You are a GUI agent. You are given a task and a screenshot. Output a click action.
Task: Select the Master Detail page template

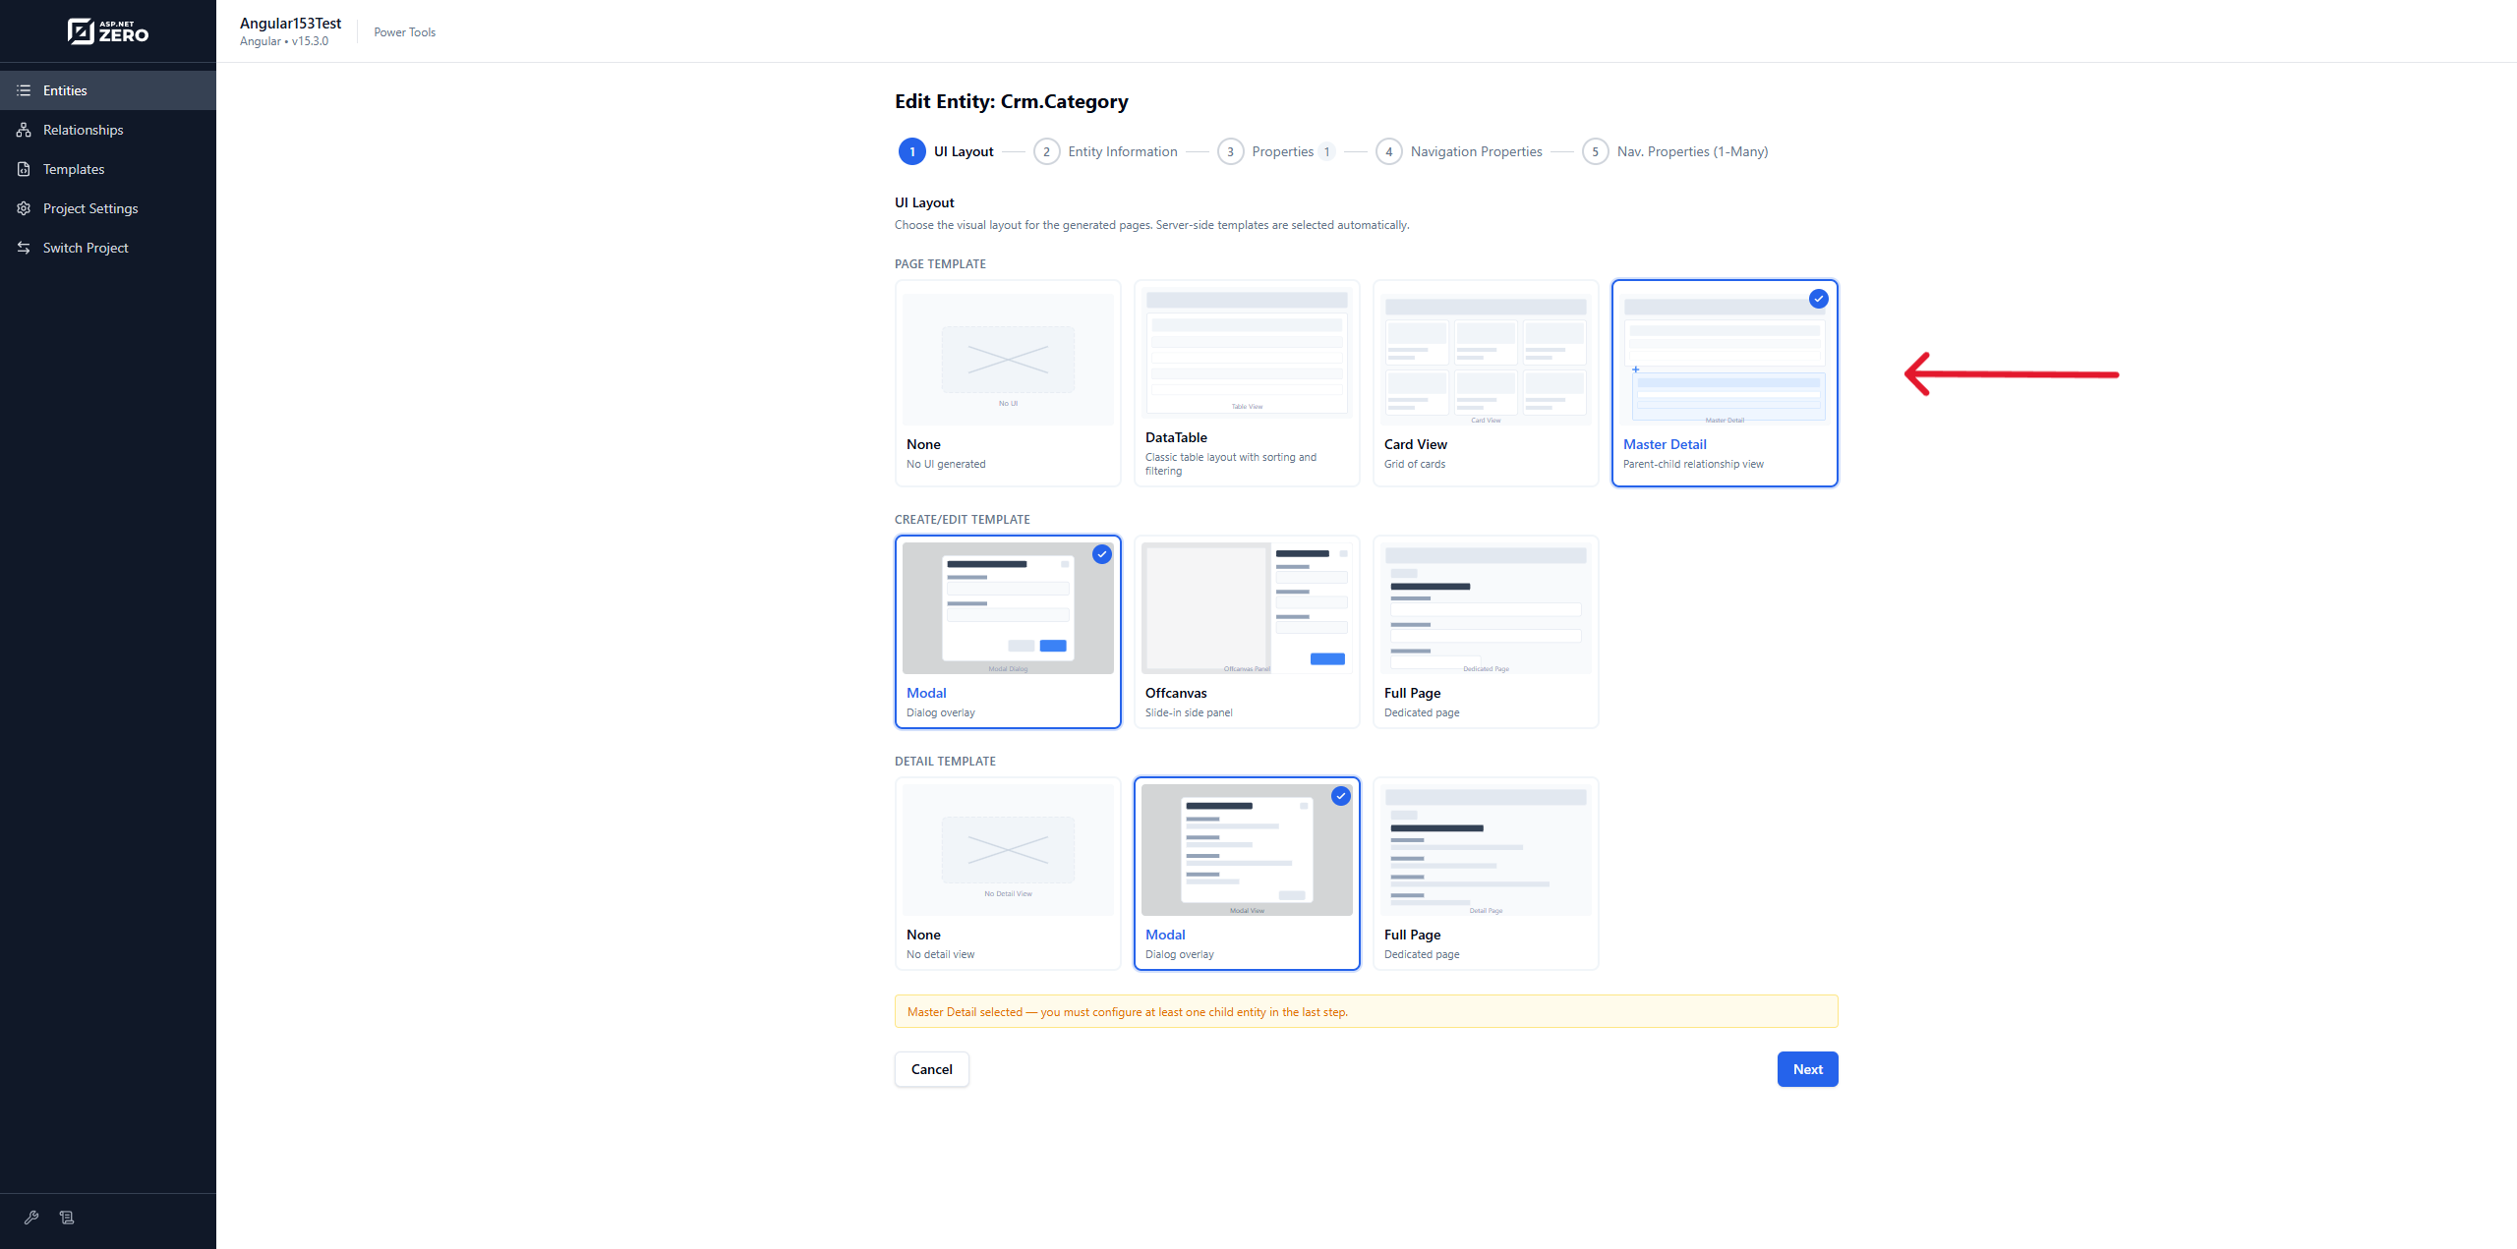pos(1725,383)
